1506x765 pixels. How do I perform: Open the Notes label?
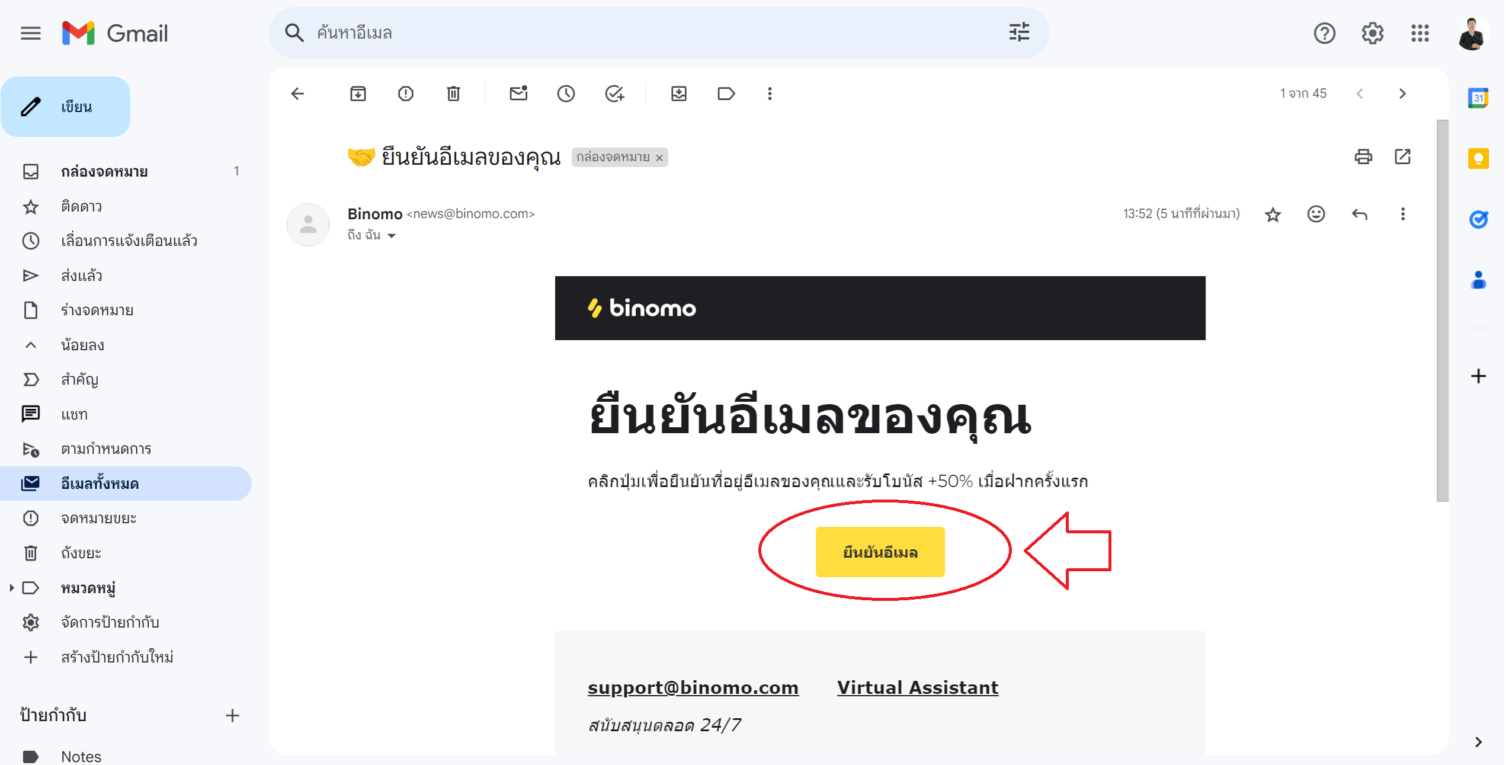[126, 756]
